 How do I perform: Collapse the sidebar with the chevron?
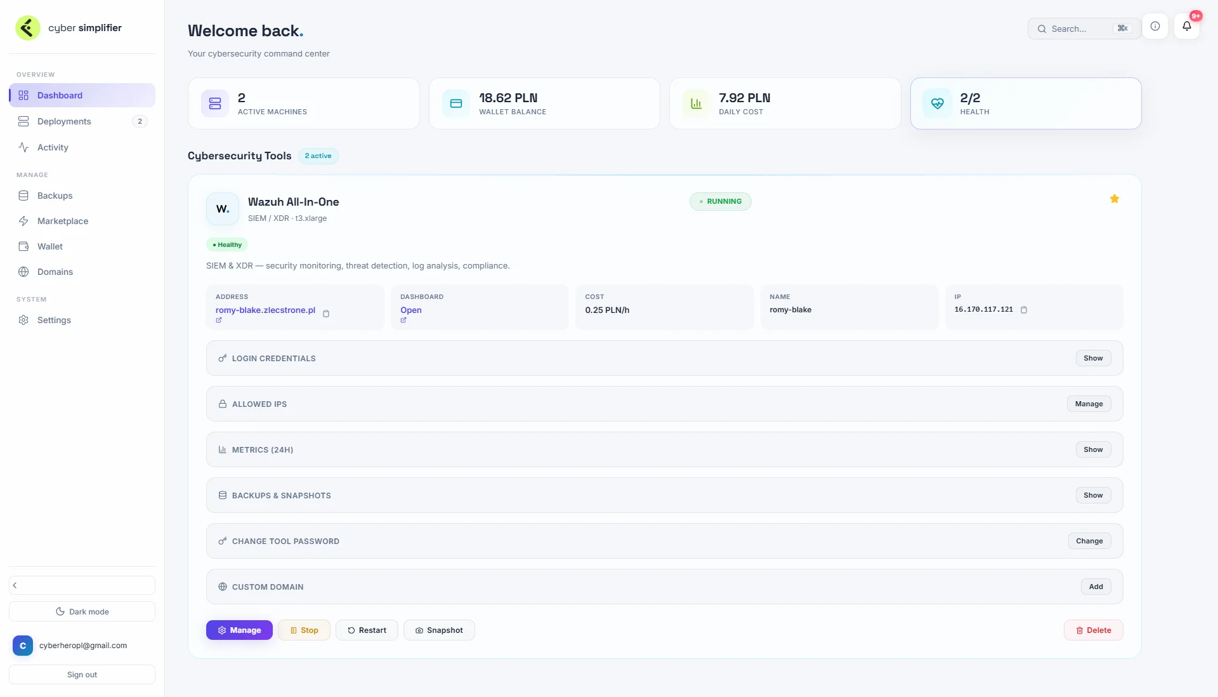[82, 585]
